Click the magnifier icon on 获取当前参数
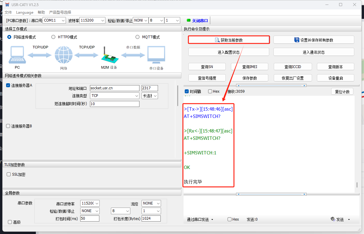This screenshot has width=364, height=234. [x=217, y=40]
